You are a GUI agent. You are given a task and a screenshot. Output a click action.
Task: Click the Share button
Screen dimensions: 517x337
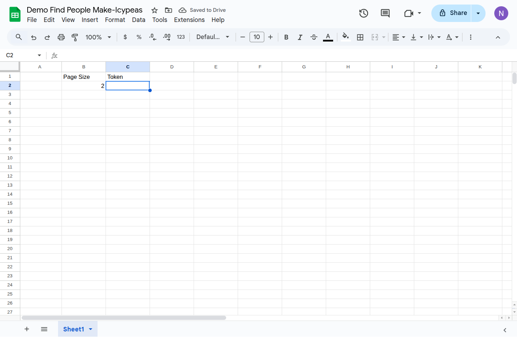(x=452, y=13)
